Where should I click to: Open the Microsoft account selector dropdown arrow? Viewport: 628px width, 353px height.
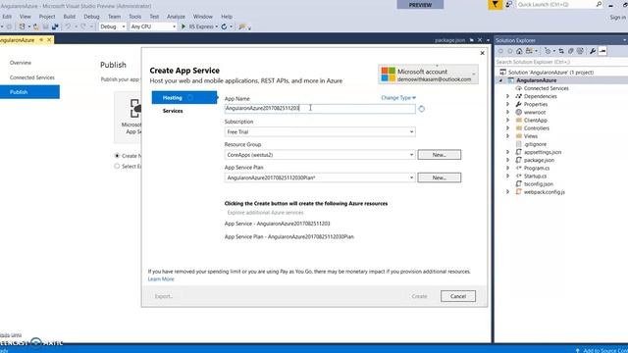coord(473,75)
